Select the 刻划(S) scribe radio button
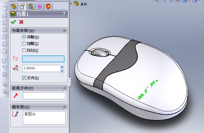The image size is (204, 133). click(x=24, y=50)
